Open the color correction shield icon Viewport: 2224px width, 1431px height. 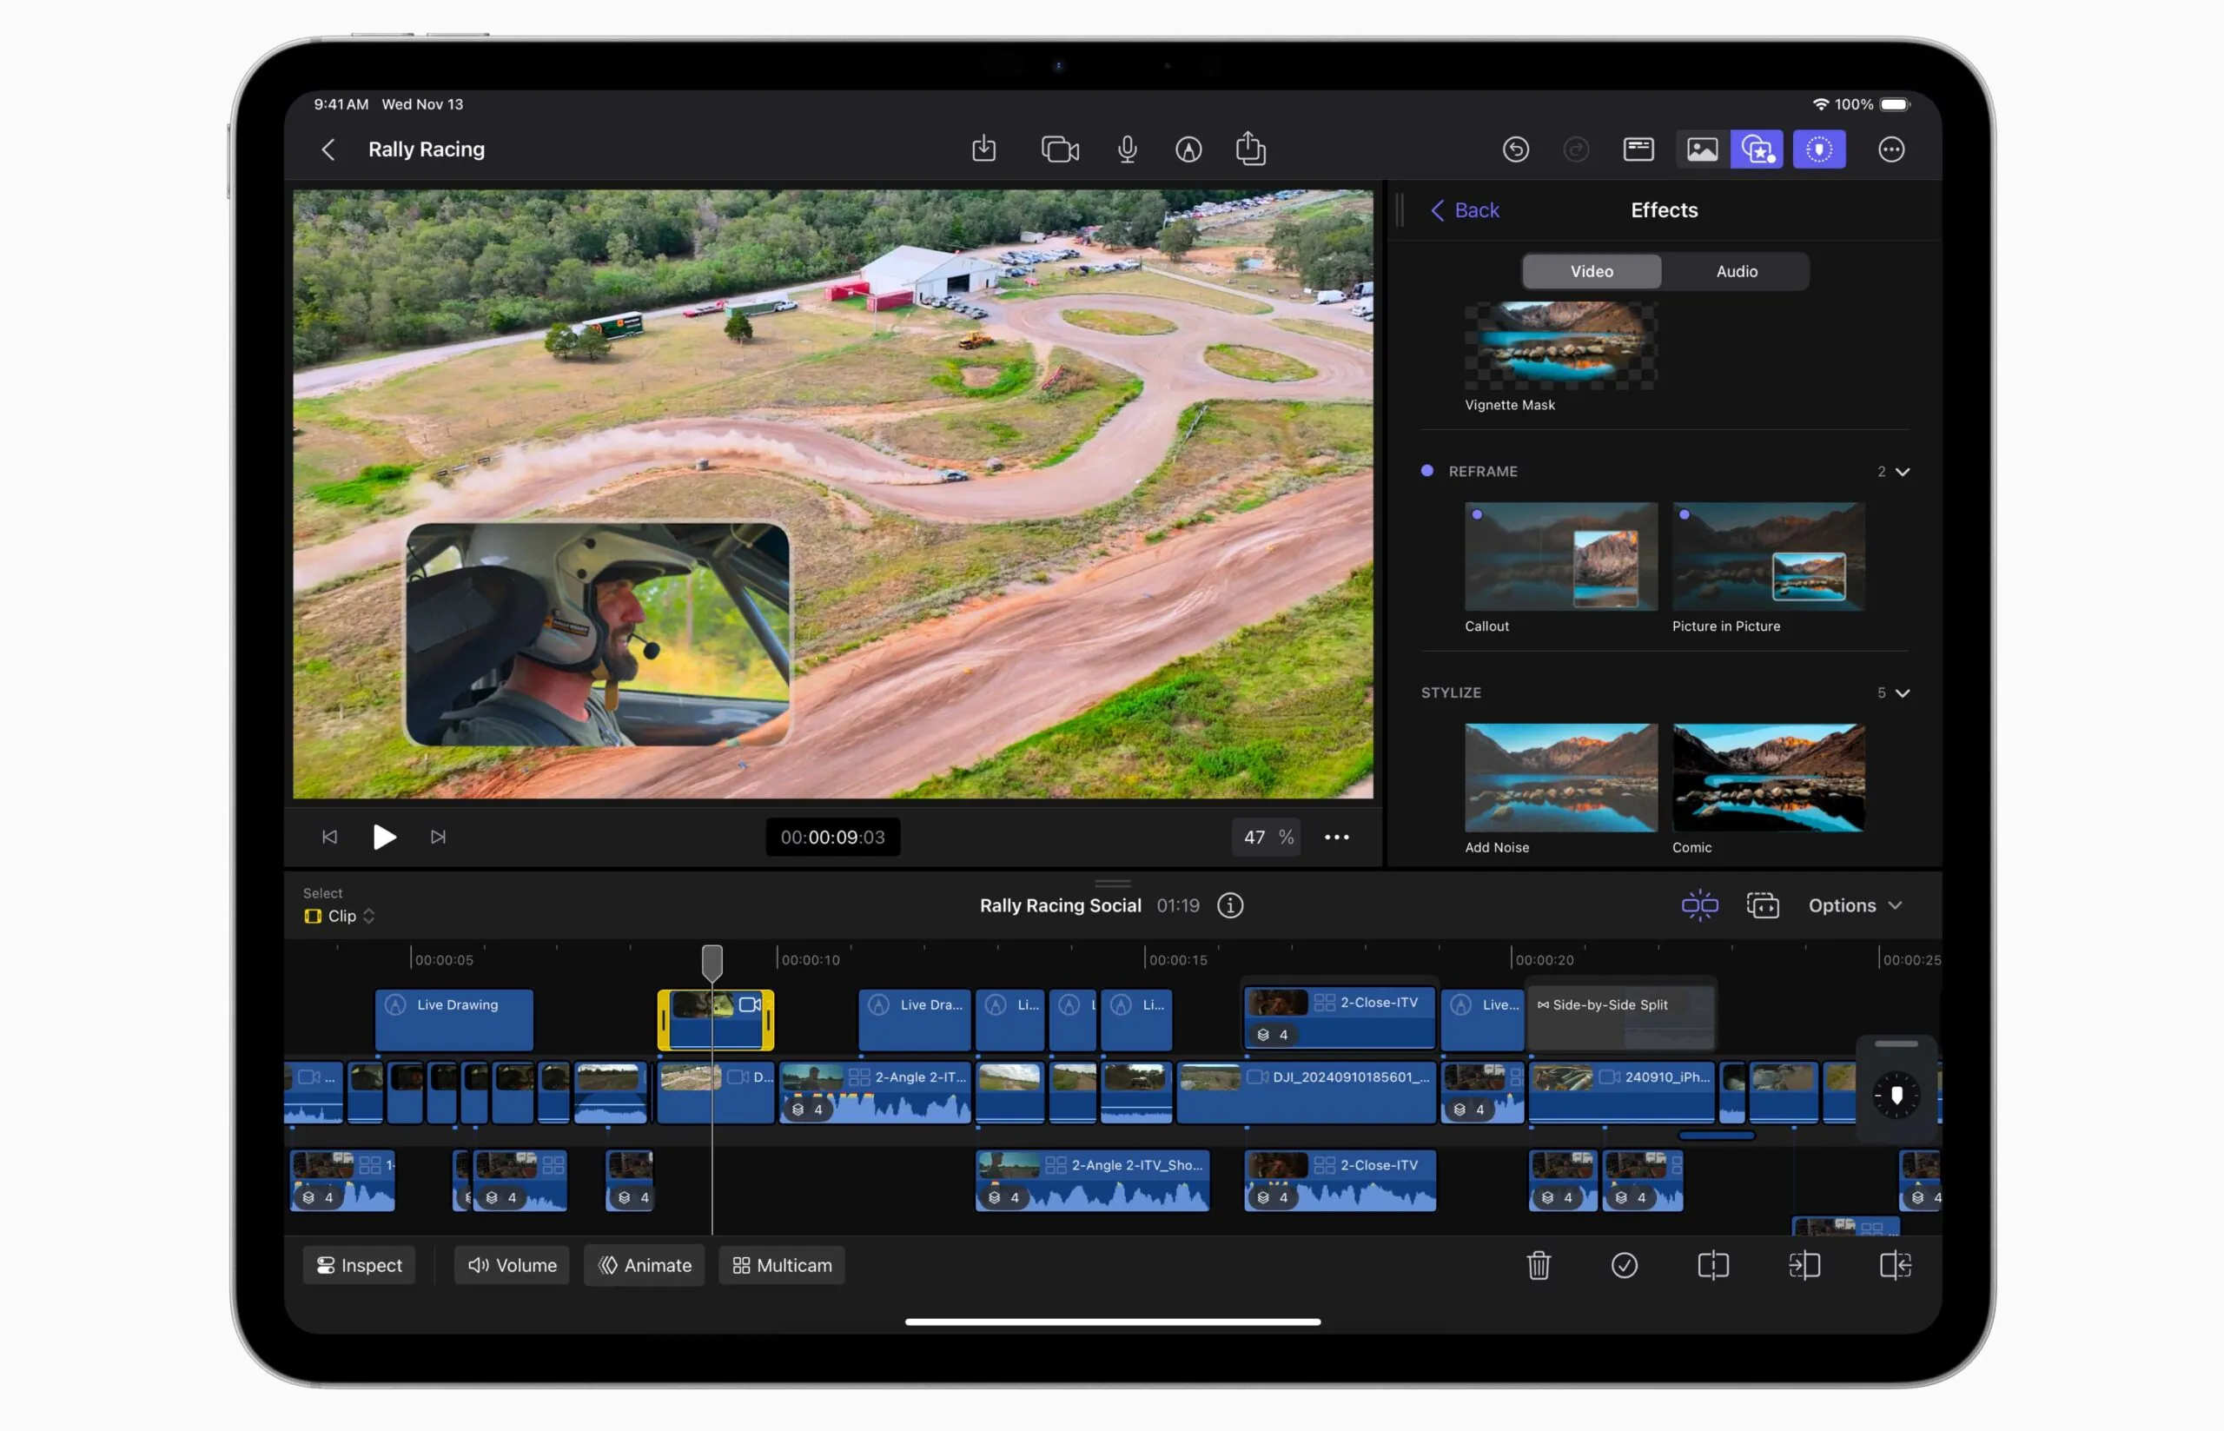1819,149
